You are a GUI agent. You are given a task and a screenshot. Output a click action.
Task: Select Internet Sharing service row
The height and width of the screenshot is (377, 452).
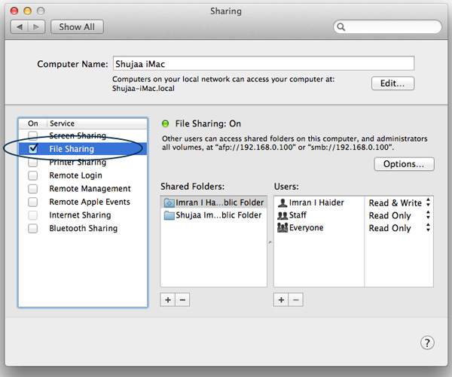pos(83,215)
